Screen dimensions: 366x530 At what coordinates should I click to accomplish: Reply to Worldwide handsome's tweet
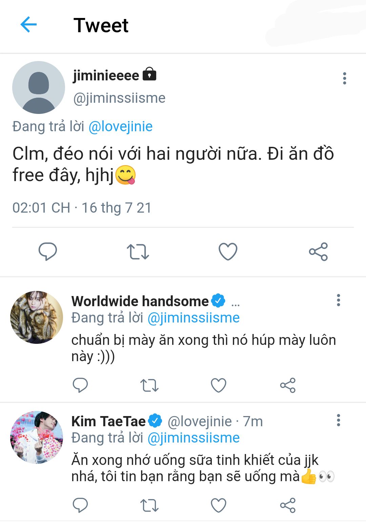coord(80,385)
